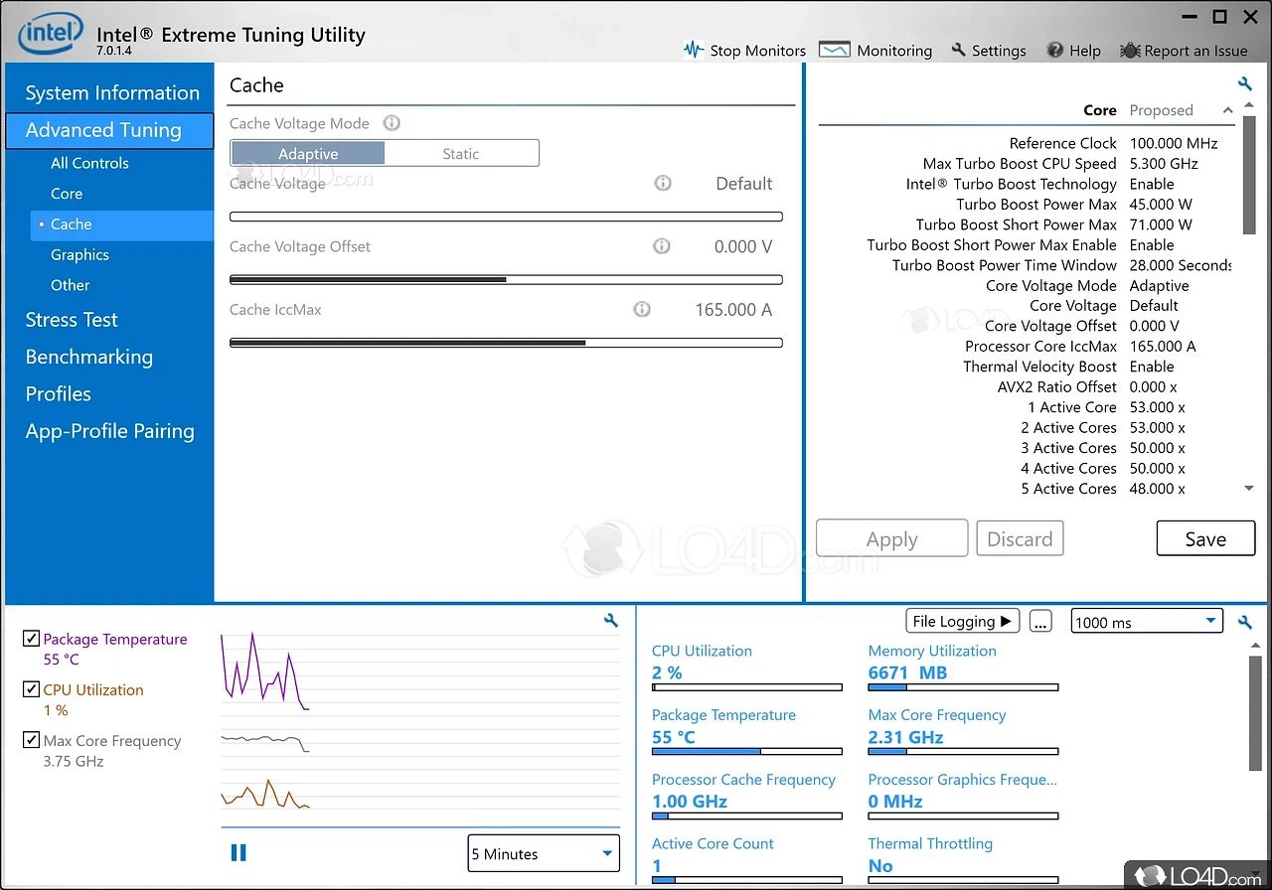This screenshot has width=1272, height=890.
Task: Click wrench icon in graph monitor panel
Action: pyautogui.click(x=611, y=620)
